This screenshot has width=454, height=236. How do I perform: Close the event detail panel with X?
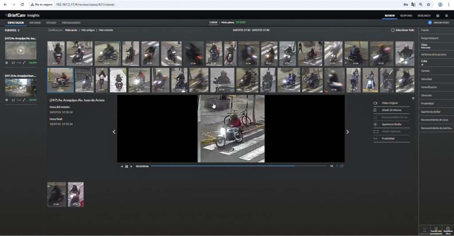[413, 98]
